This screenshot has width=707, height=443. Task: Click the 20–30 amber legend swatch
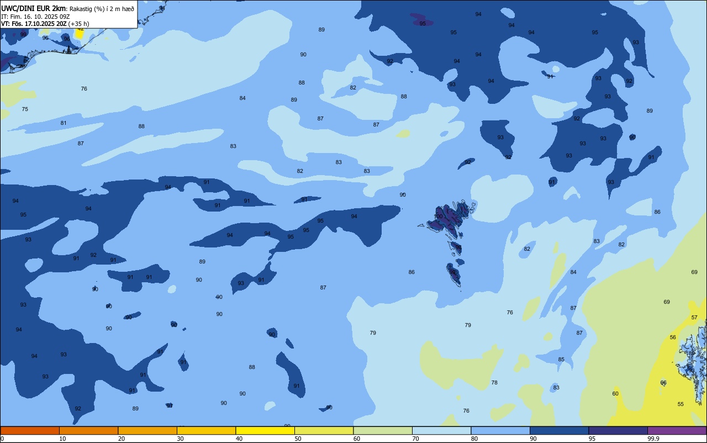147,430
